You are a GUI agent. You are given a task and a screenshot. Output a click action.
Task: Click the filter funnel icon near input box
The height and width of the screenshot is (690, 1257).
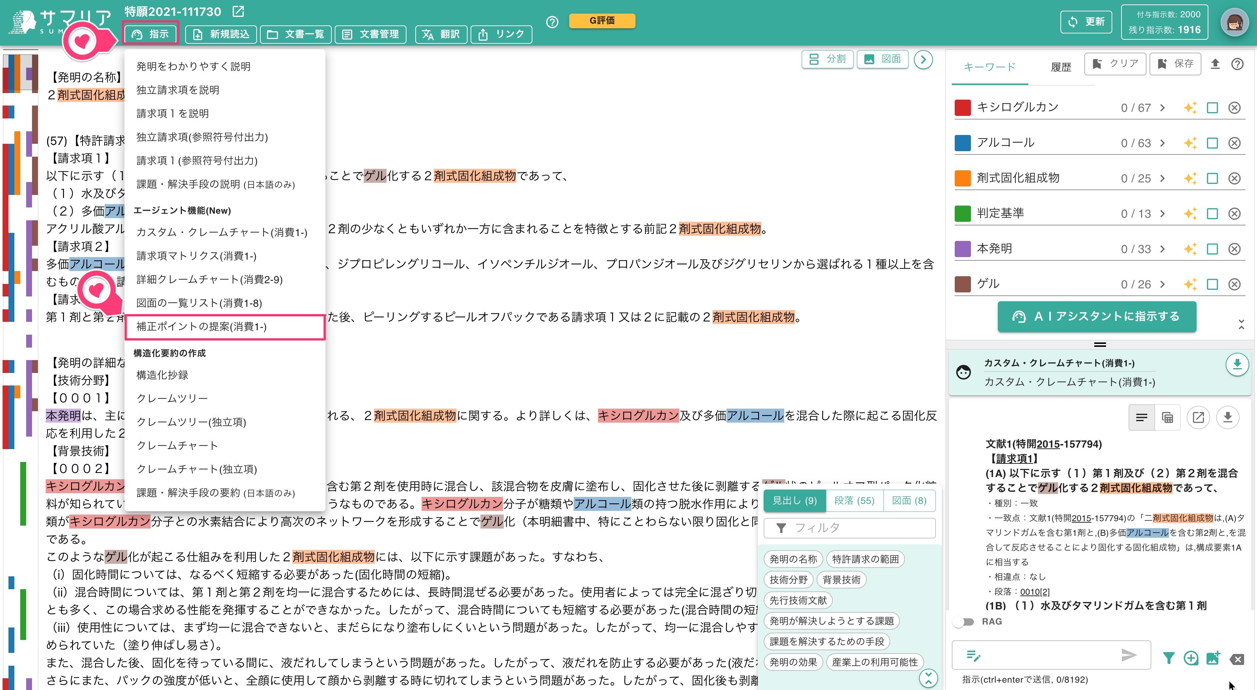click(1168, 658)
